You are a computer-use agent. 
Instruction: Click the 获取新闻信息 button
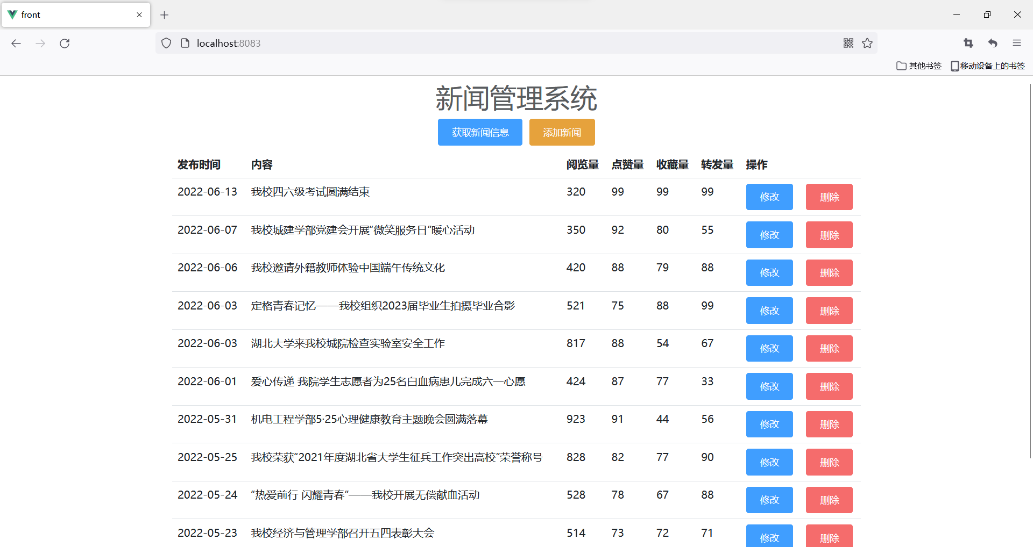479,132
